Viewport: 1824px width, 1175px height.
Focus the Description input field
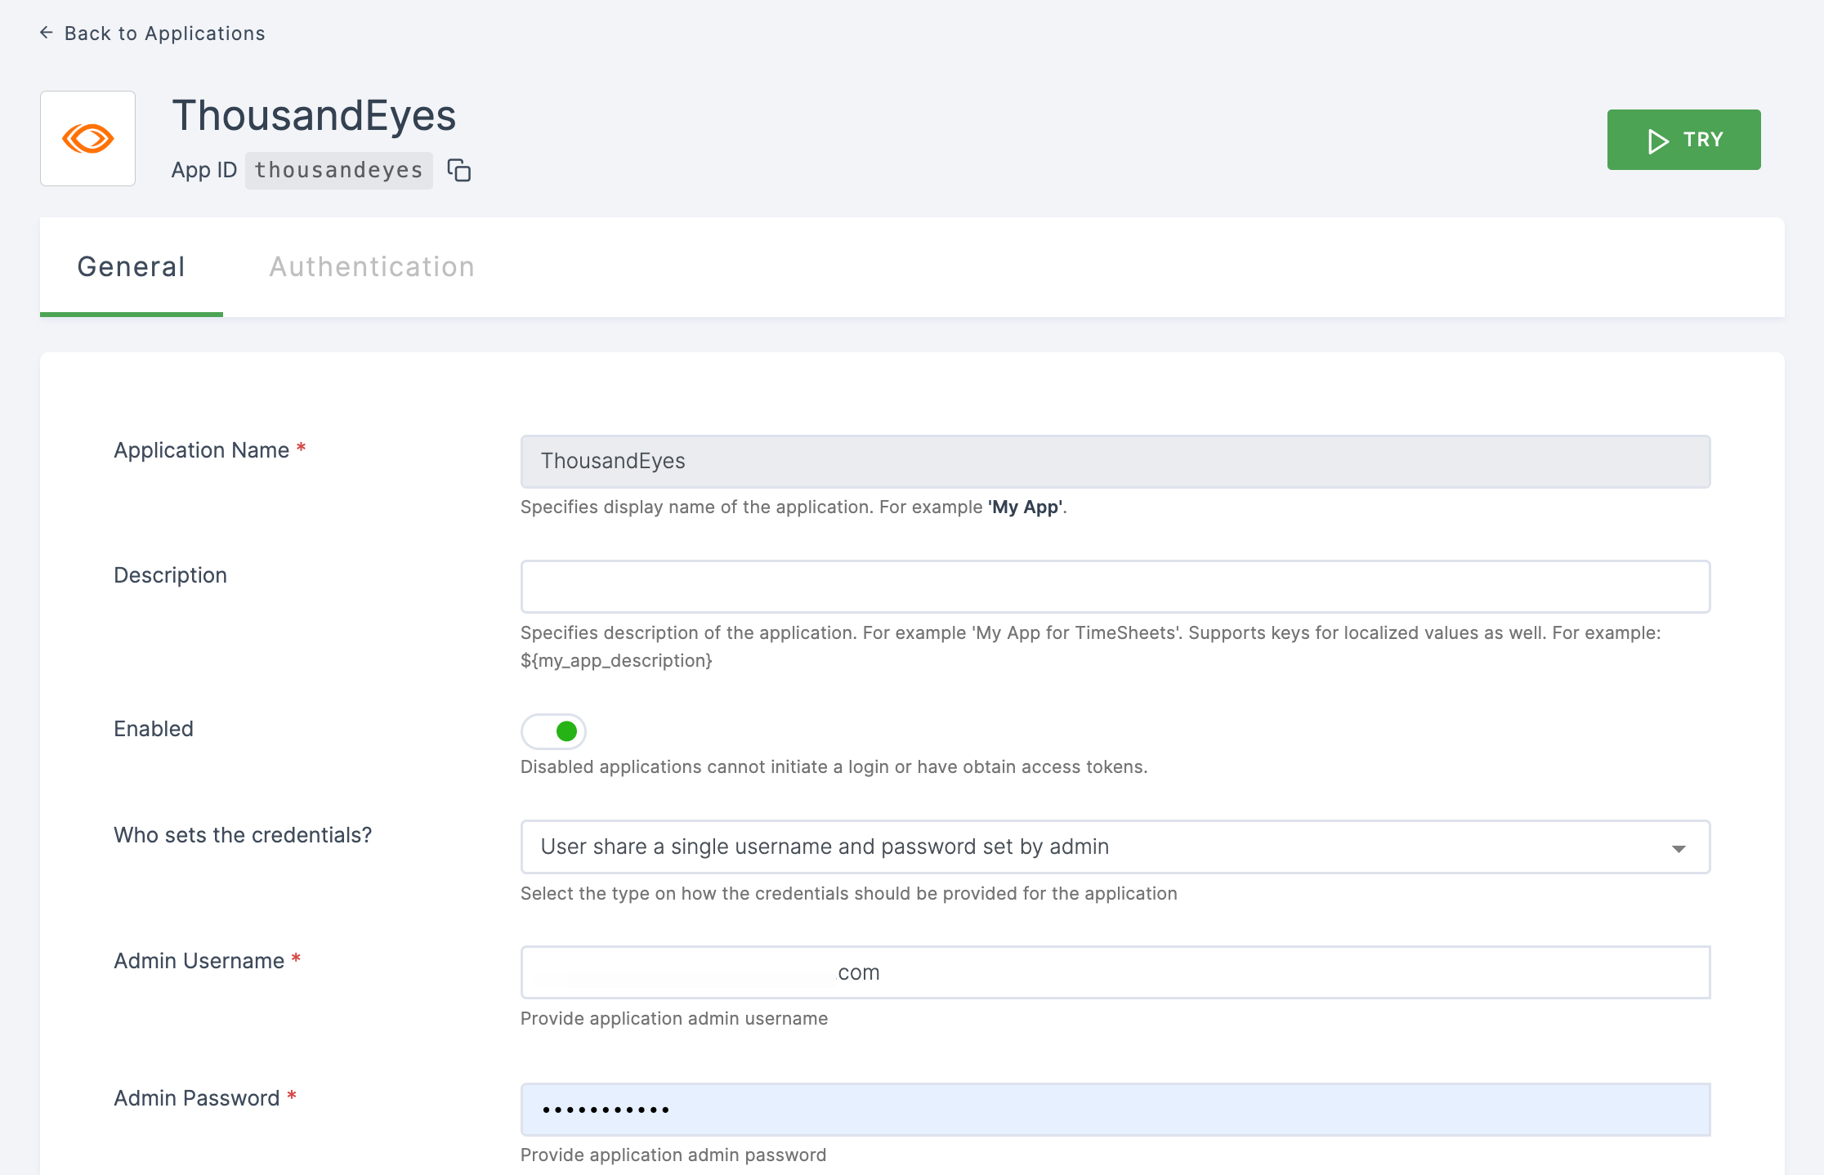[x=1115, y=587]
